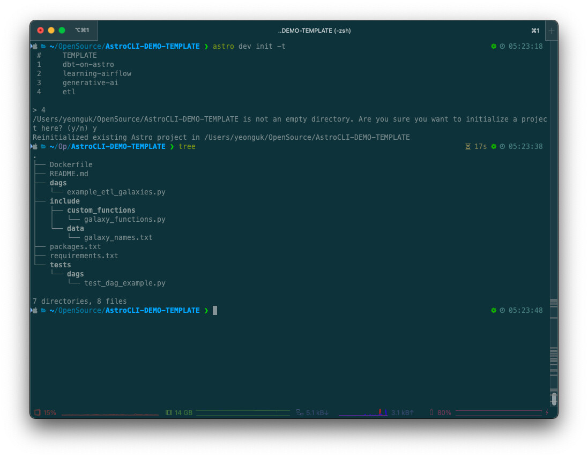This screenshot has width=588, height=458.
Task: Click the memory icon beside 14 GB
Action: (169, 412)
